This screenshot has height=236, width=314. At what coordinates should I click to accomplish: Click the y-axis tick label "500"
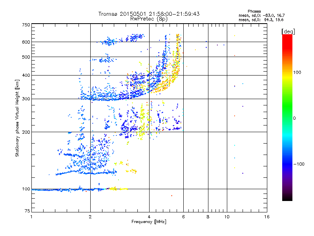(x=26, y=57)
